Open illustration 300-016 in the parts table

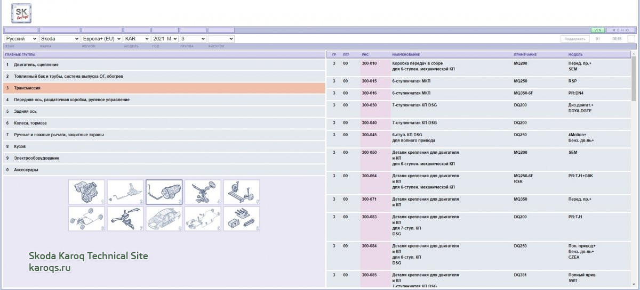tap(369, 93)
